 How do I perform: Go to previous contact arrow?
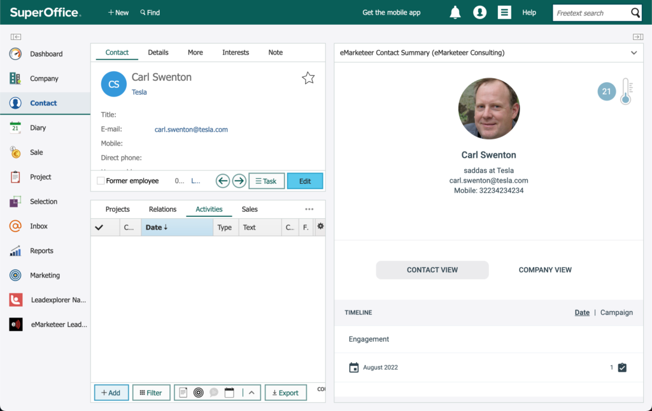[223, 181]
